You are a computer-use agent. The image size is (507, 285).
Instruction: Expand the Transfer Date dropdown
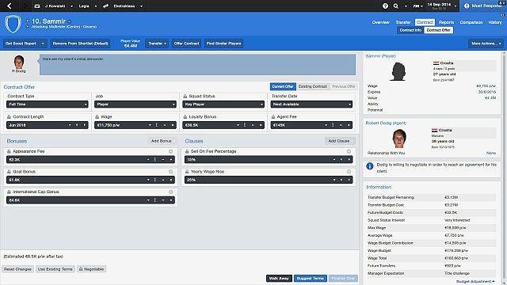[x=311, y=104]
